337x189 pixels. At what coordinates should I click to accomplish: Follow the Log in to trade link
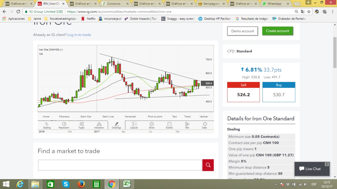point(79,35)
